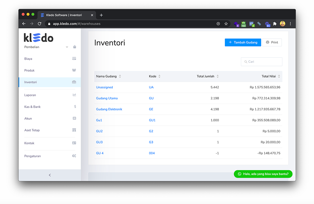The image size is (314, 204).
Task: Click the UA code link
Action: coord(151,87)
